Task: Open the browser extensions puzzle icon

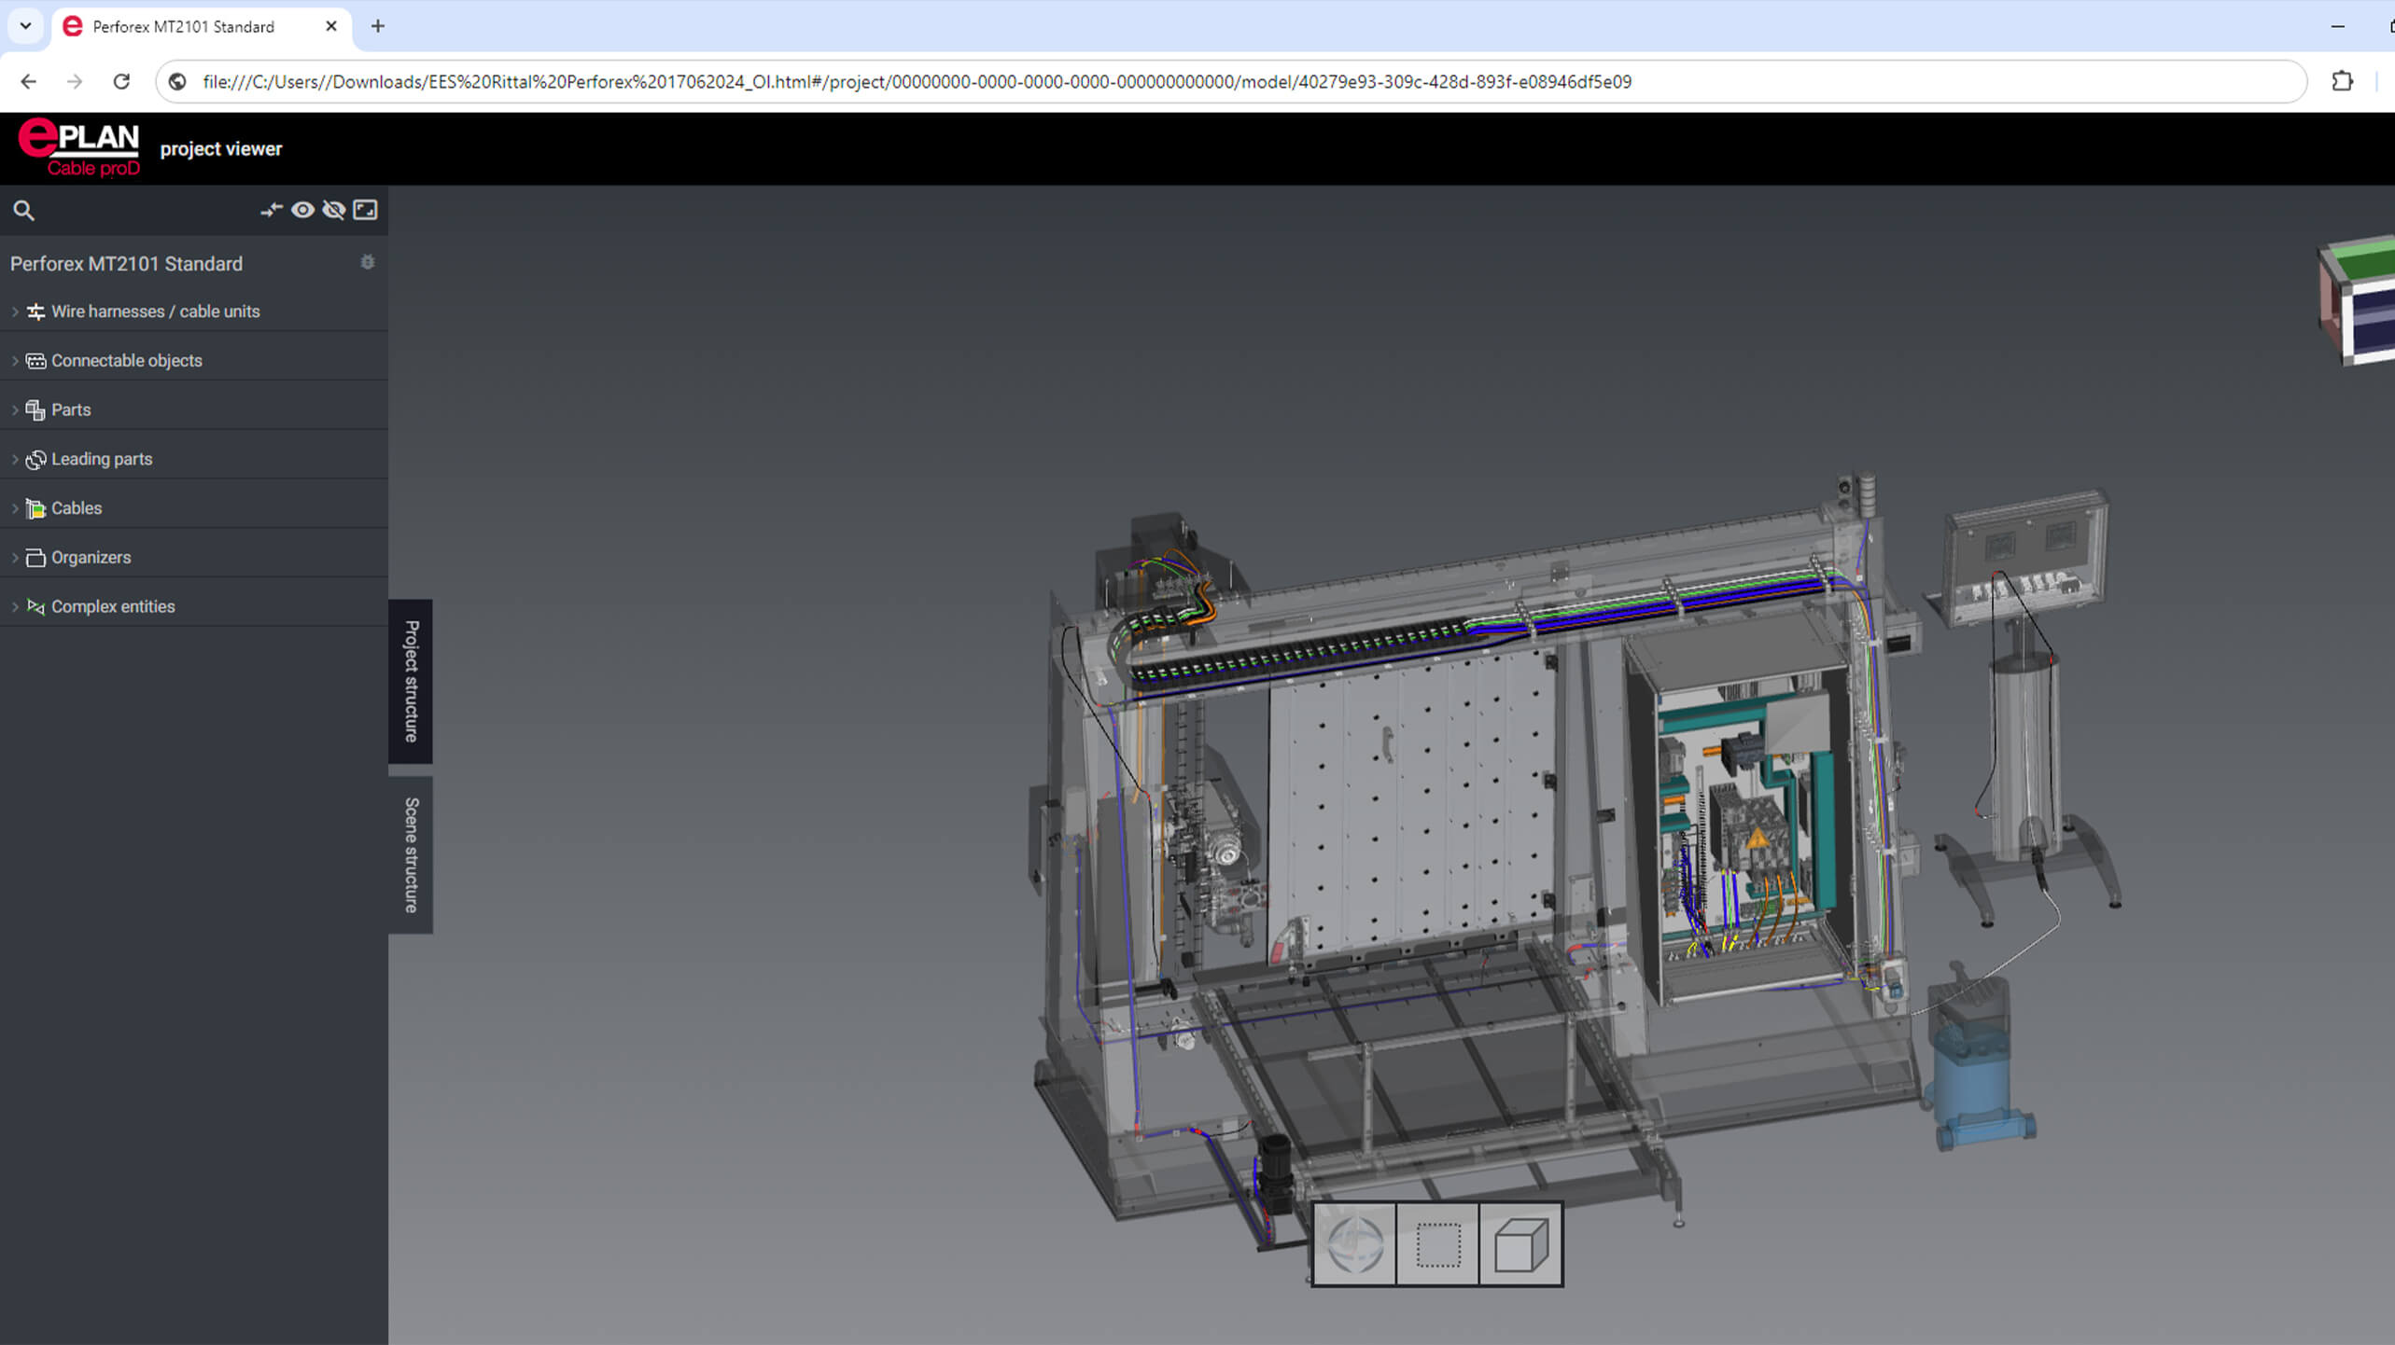Action: [2342, 81]
